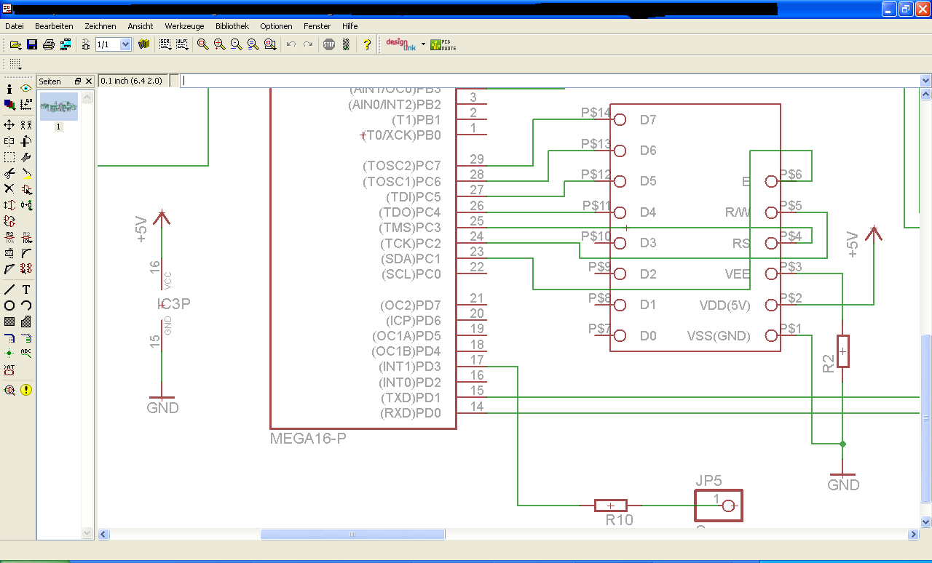Select the Add part tool
The height and width of the screenshot is (563, 932).
pyautogui.click(x=26, y=189)
